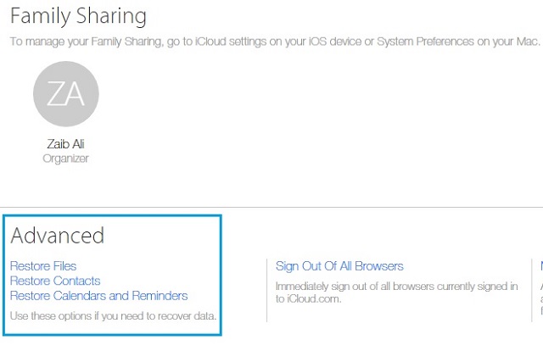
Task: Click the 'Immediately sign out' description text
Action: 396,292
